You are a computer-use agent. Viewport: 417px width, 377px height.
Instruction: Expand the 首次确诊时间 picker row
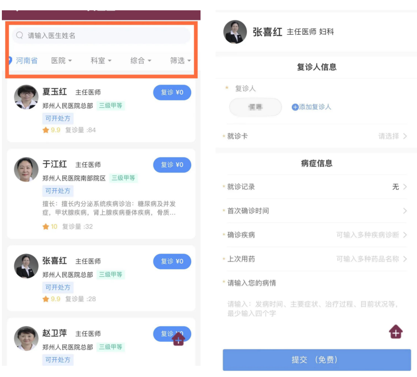pos(316,211)
